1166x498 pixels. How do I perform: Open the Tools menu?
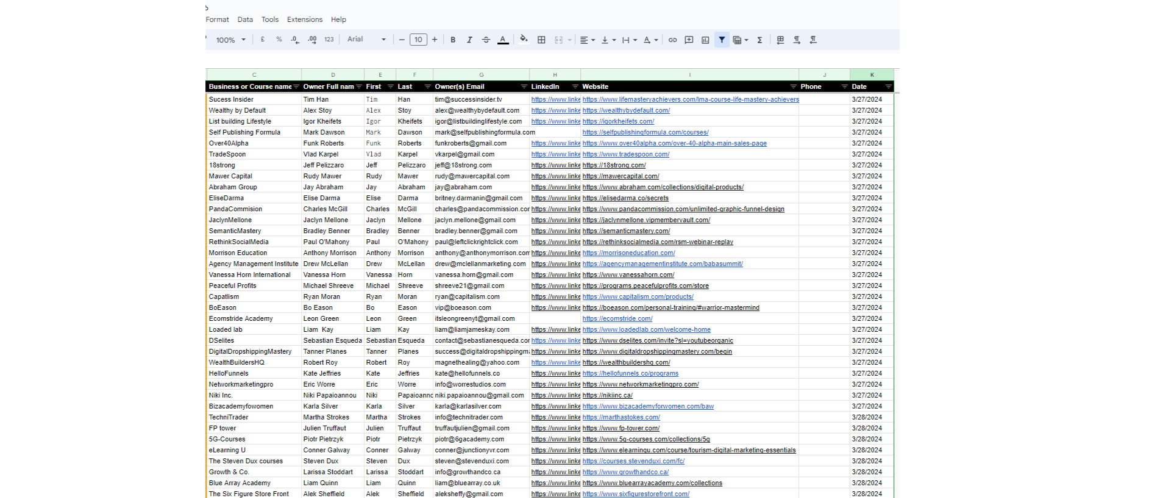point(270,19)
